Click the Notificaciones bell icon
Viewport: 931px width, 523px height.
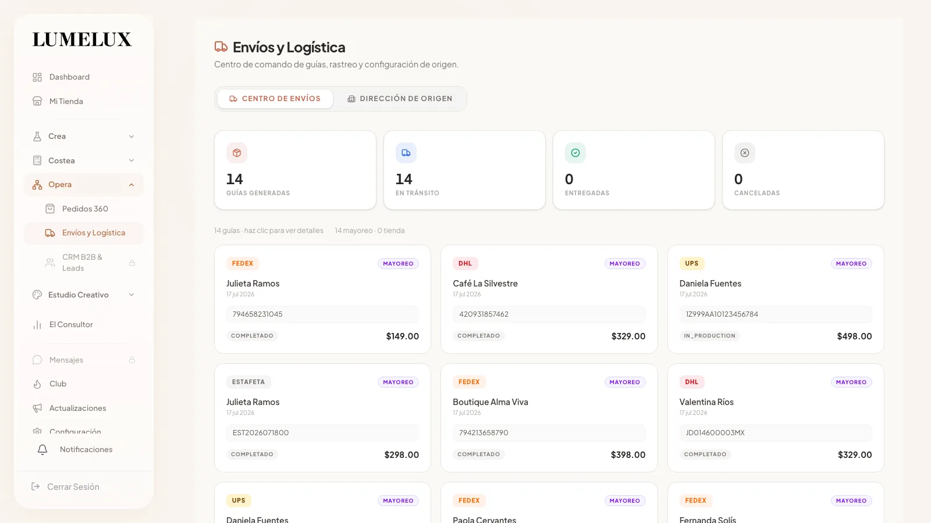click(x=42, y=450)
